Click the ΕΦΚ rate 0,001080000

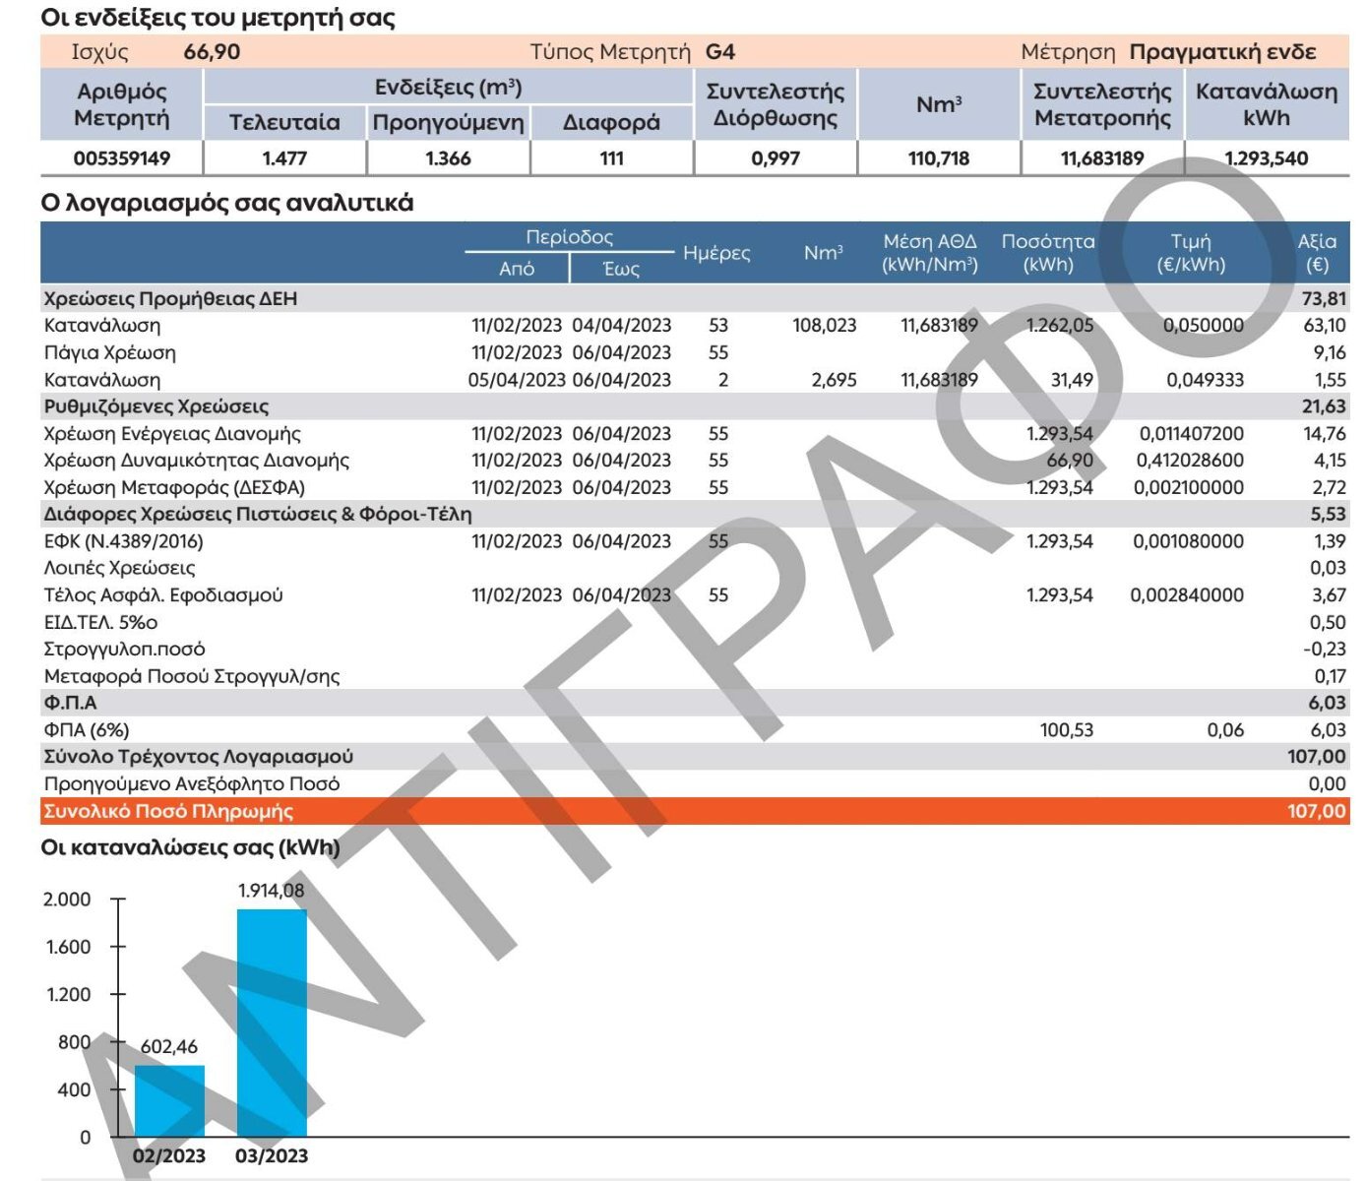(x=1189, y=541)
